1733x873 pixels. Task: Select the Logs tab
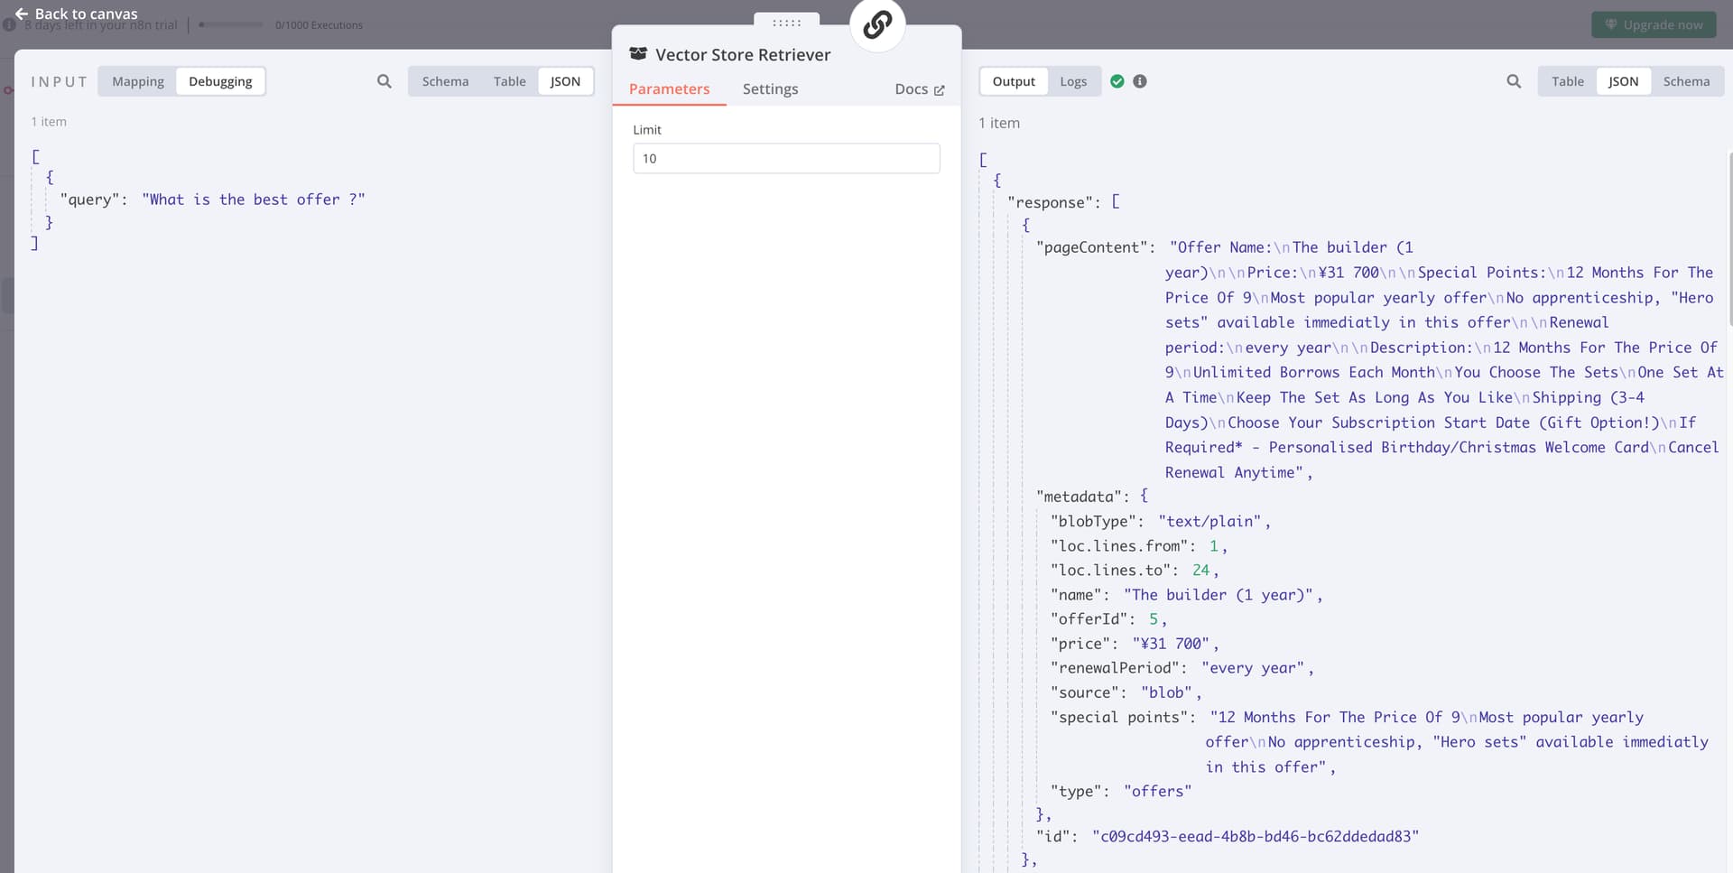pyautogui.click(x=1073, y=81)
